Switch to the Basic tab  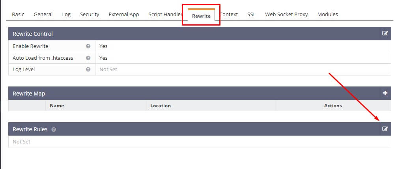pyautogui.click(x=18, y=14)
